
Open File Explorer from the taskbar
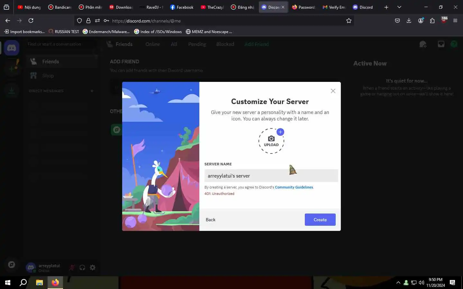point(39,283)
